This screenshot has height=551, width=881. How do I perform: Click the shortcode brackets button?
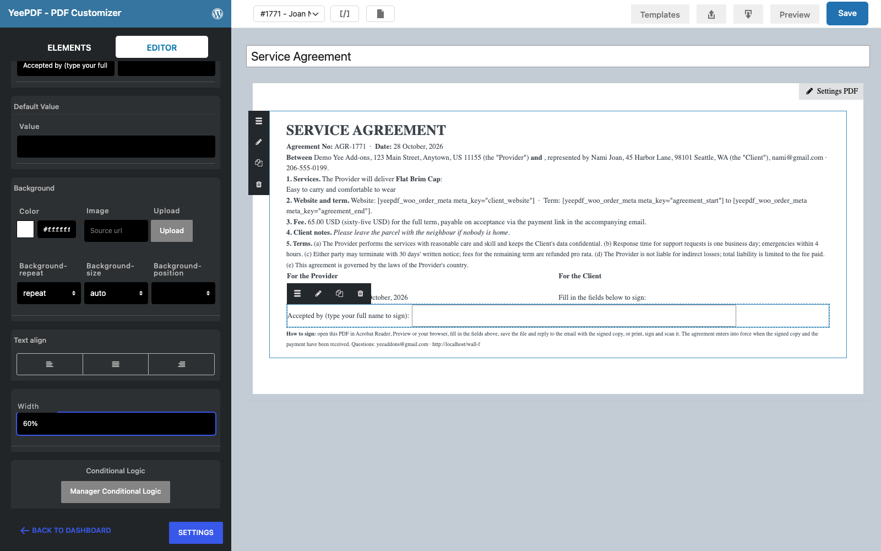point(345,14)
